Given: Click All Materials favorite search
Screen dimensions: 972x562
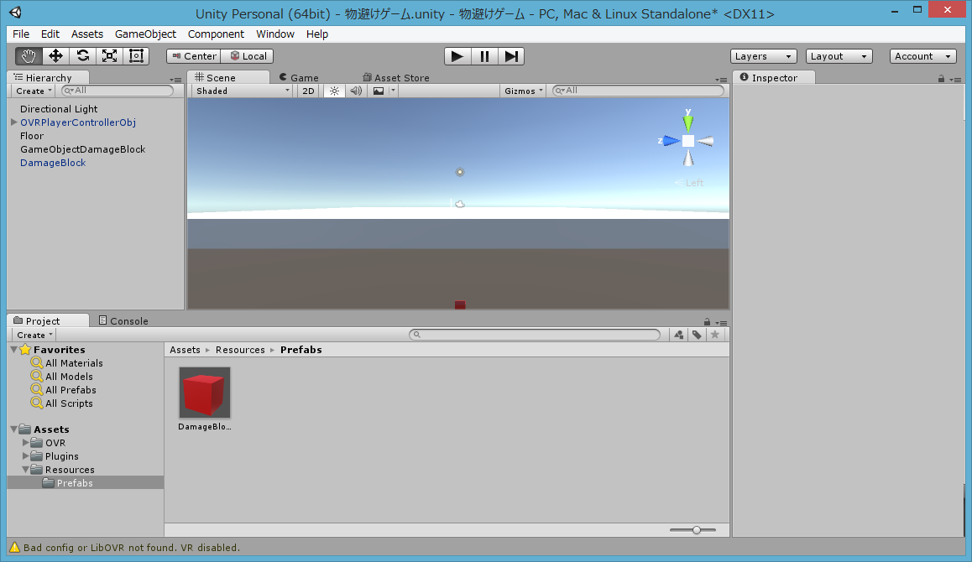Looking at the screenshot, I should tap(74, 363).
